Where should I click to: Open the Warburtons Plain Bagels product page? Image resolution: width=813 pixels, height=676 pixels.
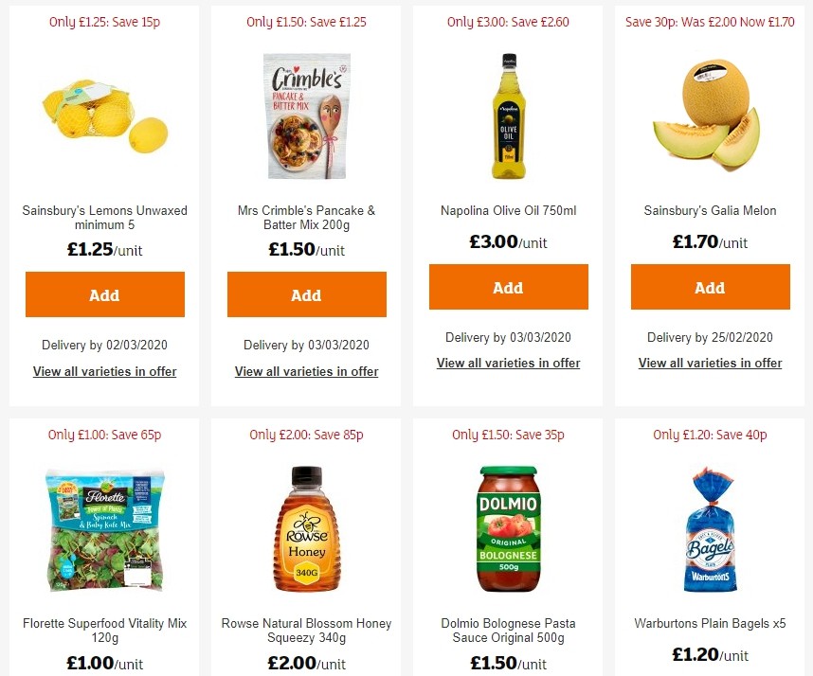pyautogui.click(x=710, y=623)
